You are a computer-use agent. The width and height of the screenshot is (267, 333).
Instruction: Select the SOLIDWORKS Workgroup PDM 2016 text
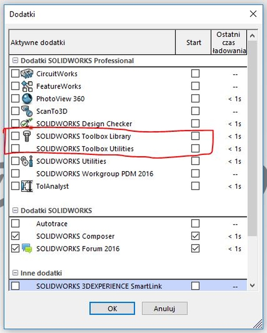[95, 174]
